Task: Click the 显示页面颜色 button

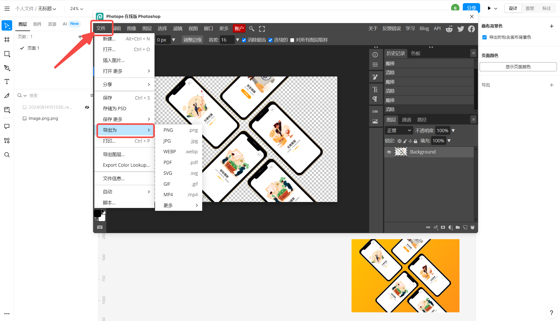Action: click(518, 67)
